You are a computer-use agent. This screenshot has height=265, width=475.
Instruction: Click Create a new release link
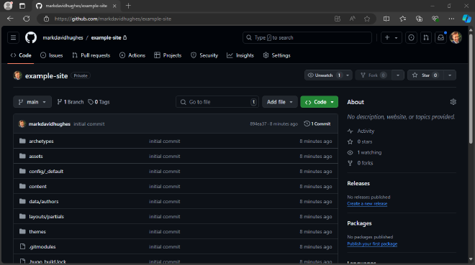(367, 204)
